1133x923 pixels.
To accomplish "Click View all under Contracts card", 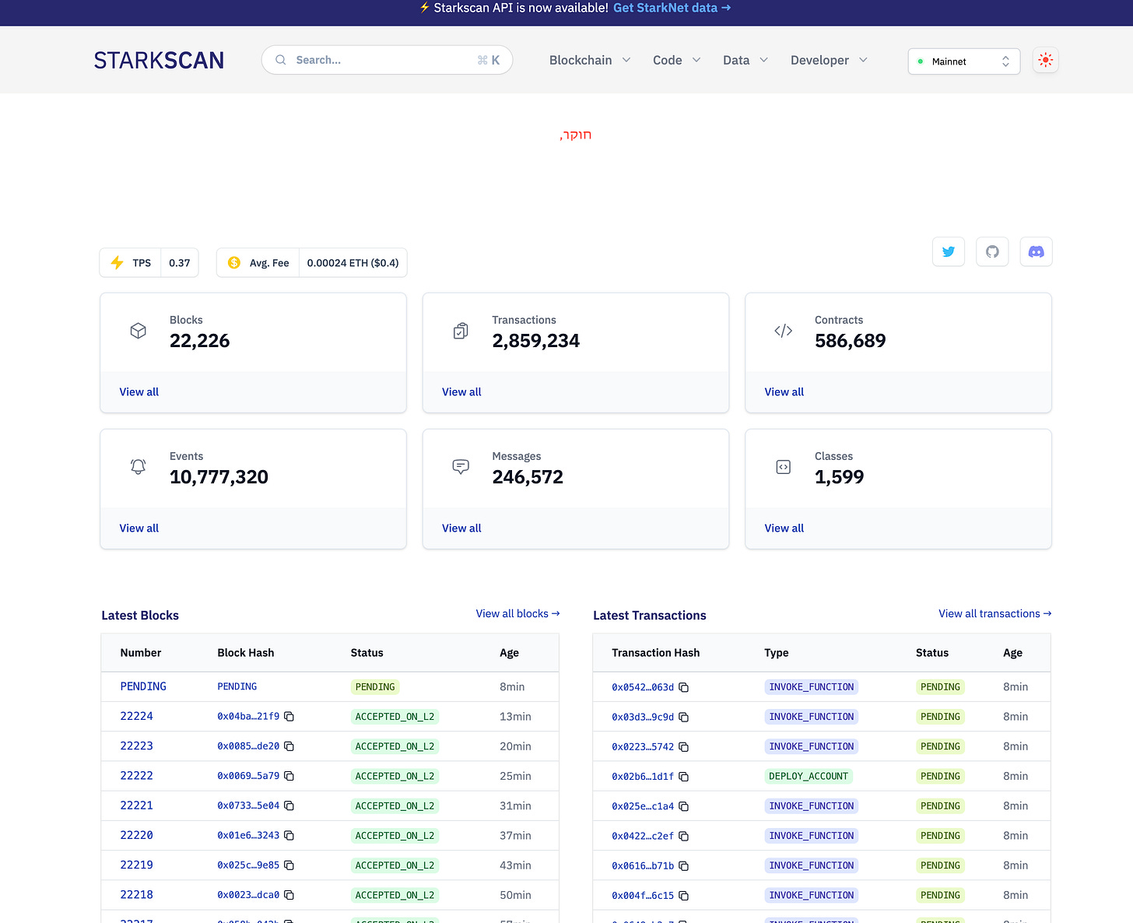I will (784, 391).
